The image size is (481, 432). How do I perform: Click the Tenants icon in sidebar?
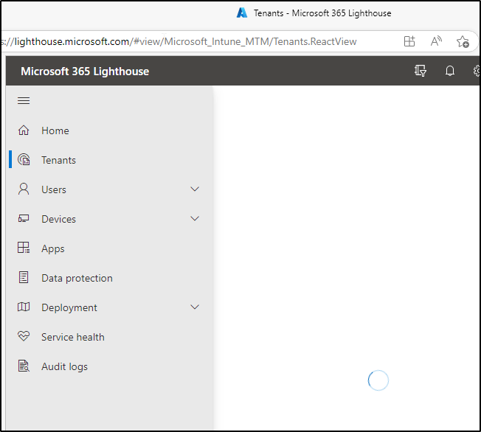(24, 160)
